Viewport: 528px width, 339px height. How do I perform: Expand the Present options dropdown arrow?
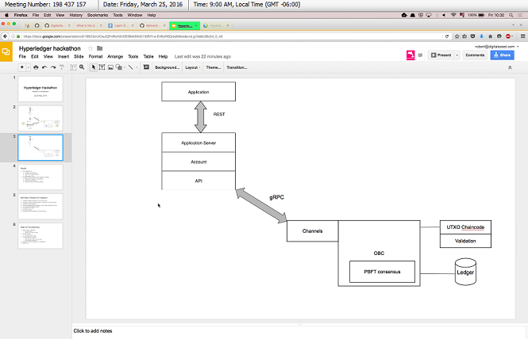[457, 55]
